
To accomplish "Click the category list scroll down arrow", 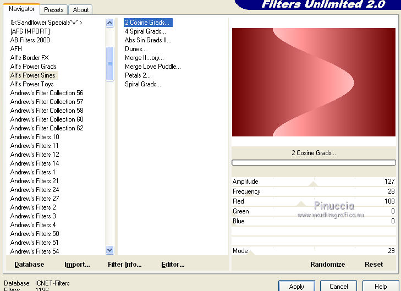I will [x=109, y=250].
